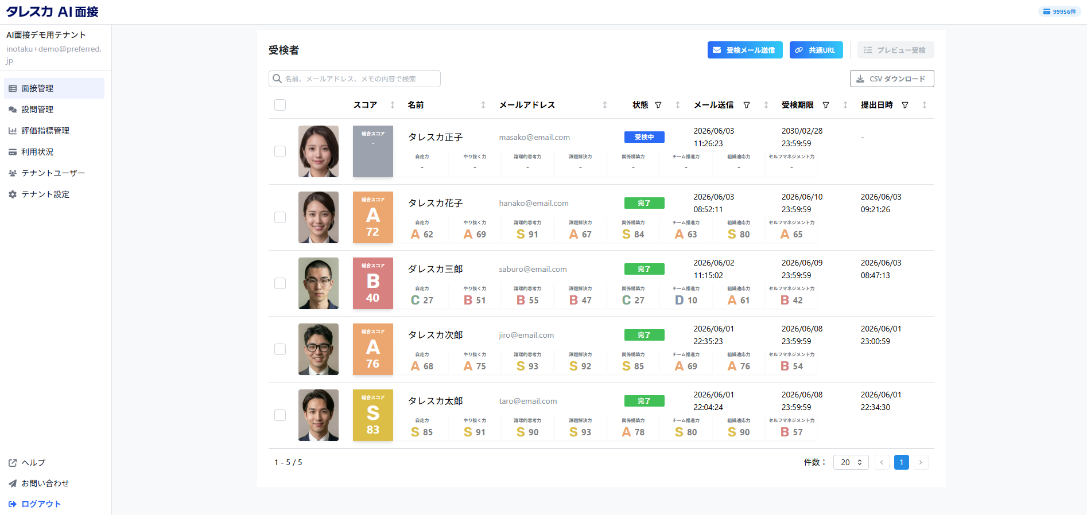Viewport: 1087px width, 515px height.
Task: Click タレスカ太郎's S 83 score tile
Action: 373,415
